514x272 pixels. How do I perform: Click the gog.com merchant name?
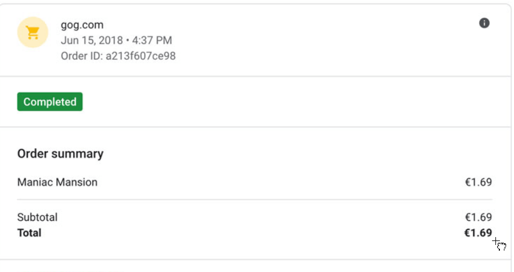[82, 25]
